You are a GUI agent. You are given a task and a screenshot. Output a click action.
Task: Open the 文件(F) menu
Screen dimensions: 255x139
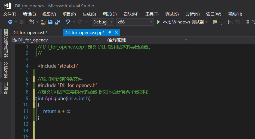[x=10, y=14]
